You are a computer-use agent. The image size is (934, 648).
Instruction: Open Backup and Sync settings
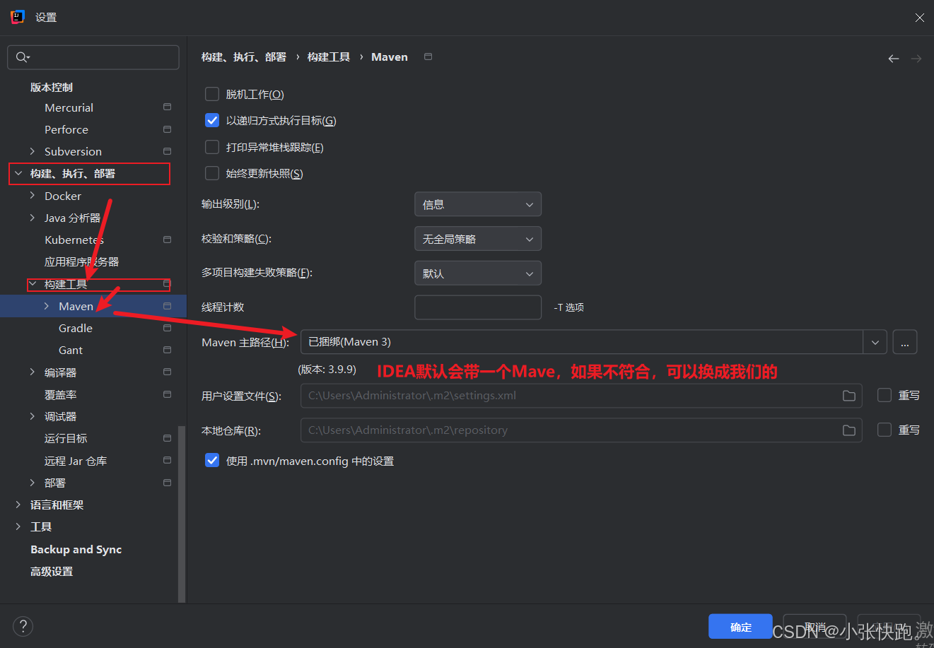(76, 549)
